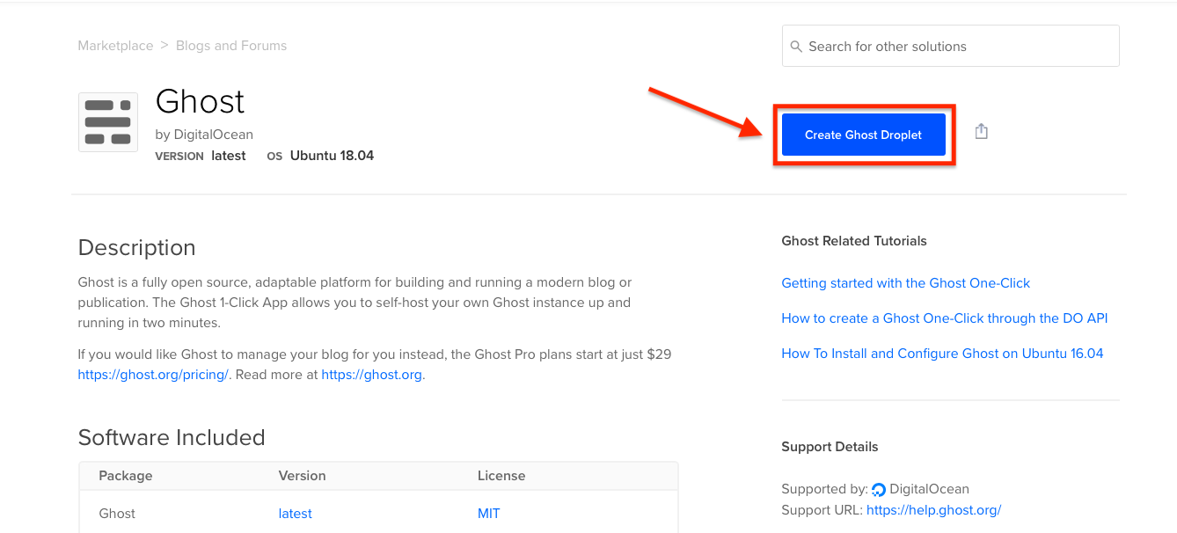Click the search magnifier icon
The image size is (1177, 533).
pyautogui.click(x=796, y=47)
